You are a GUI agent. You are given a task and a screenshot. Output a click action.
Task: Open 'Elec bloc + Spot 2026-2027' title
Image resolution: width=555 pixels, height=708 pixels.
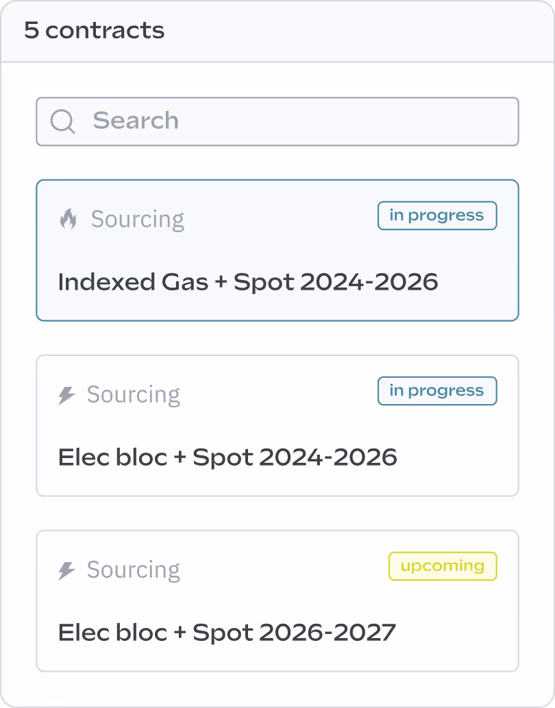tap(227, 632)
